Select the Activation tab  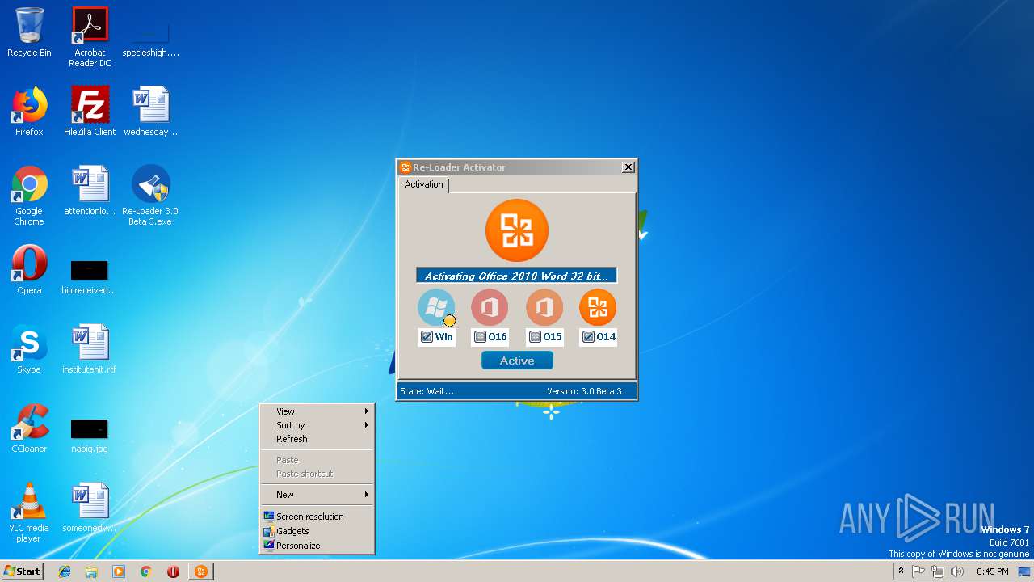point(423,184)
